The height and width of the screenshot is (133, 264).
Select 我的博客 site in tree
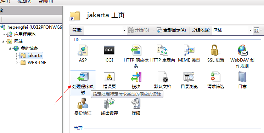click(29, 48)
